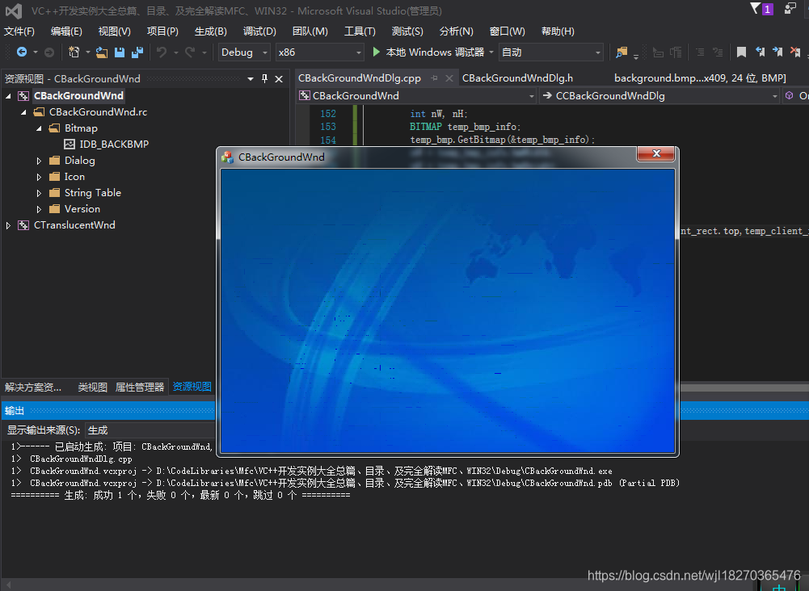The width and height of the screenshot is (809, 591).
Task: Switch to 属性管理器 tab
Action: click(140, 387)
